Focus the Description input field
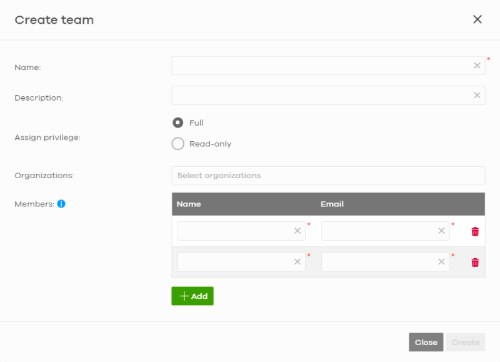Image resolution: width=500 pixels, height=362 pixels. (328, 95)
